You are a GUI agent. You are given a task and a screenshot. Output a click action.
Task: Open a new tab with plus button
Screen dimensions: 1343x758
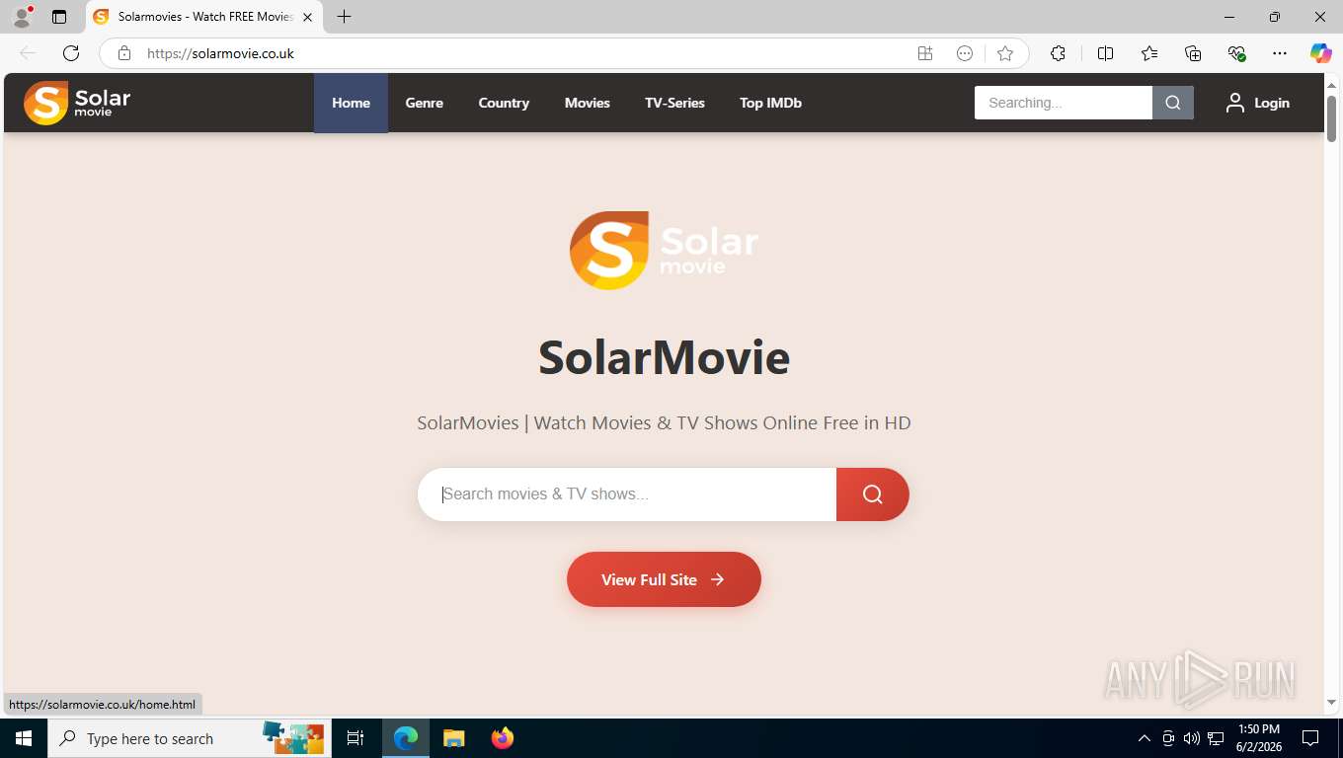coord(344,17)
